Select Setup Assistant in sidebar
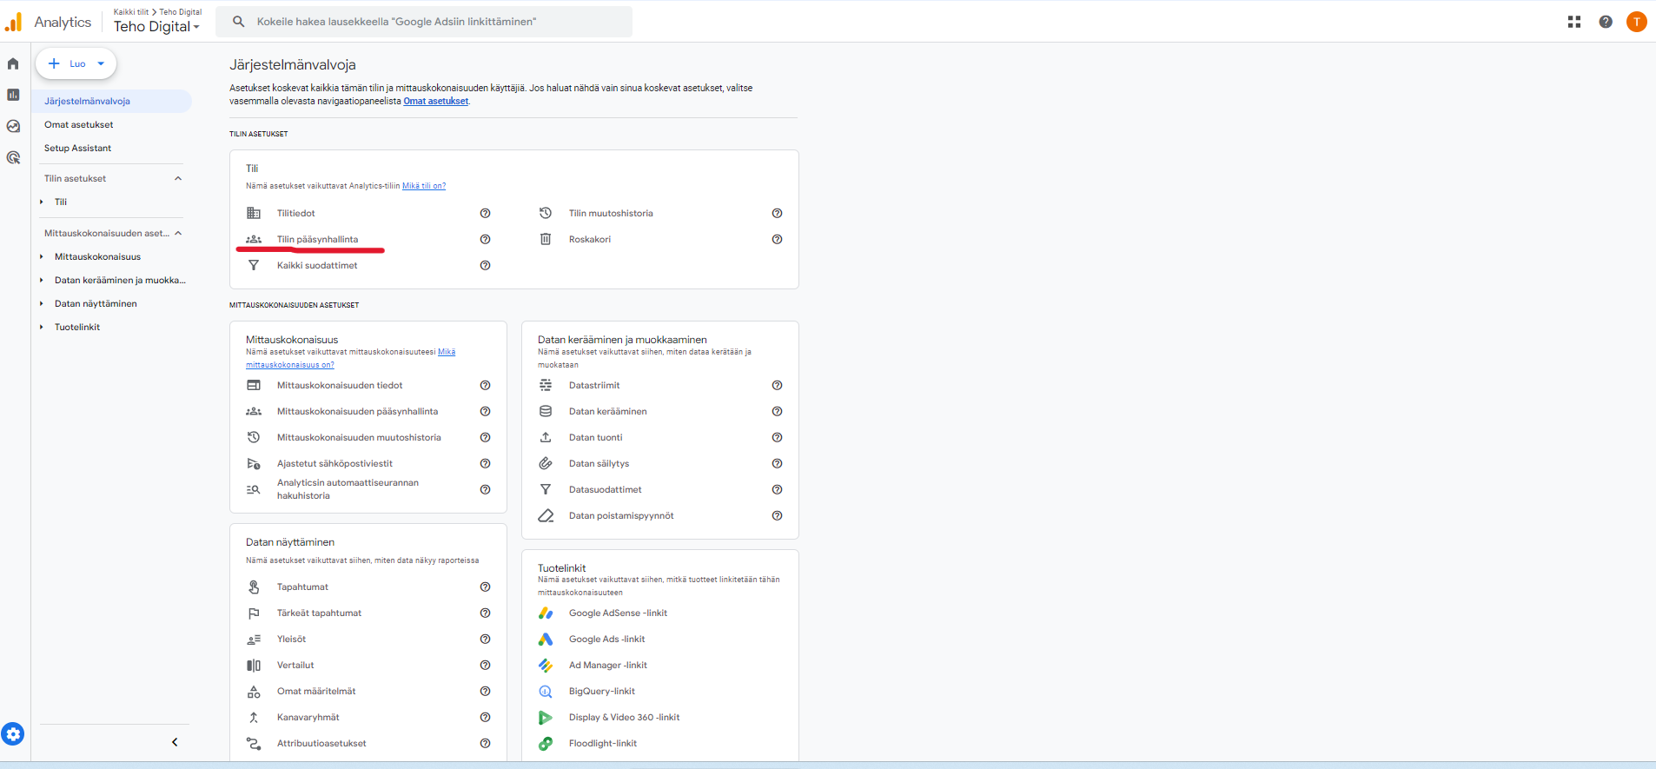Image resolution: width=1656 pixels, height=769 pixels. point(78,149)
